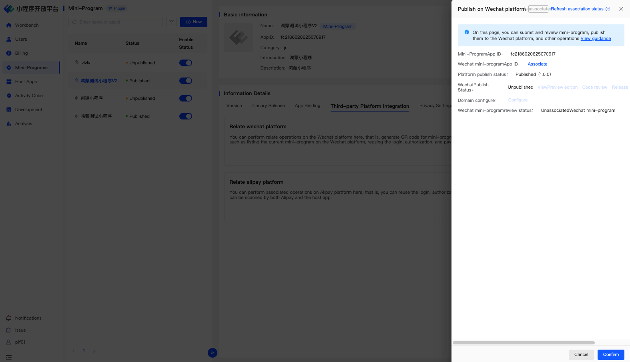Viewport: 630px width, 362px height.
Task: Switch to Plugin mode
Action: 116,8
